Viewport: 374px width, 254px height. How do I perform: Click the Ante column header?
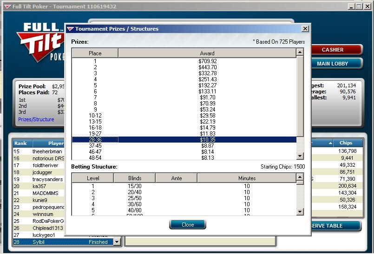pos(176,178)
